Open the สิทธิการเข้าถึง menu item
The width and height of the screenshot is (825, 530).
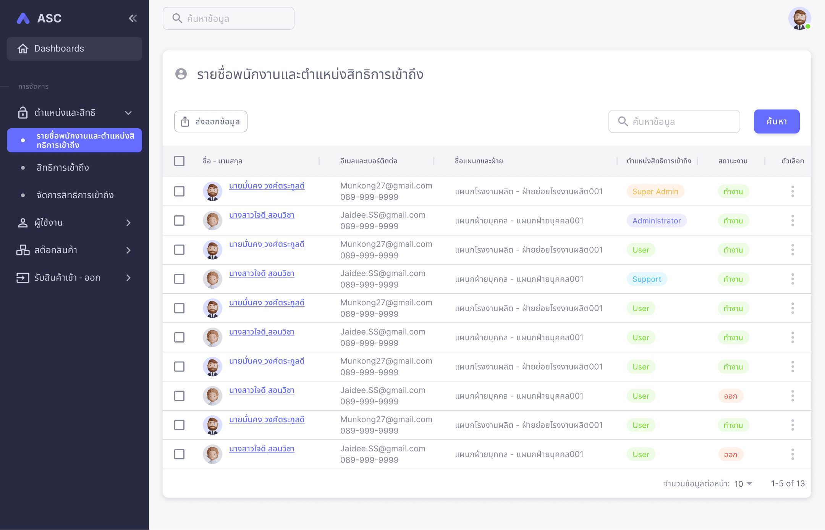pyautogui.click(x=63, y=168)
